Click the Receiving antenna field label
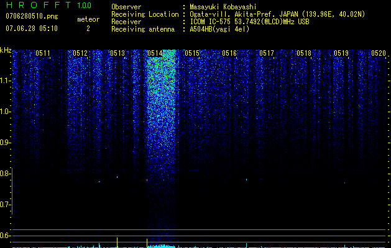 pos(143,29)
